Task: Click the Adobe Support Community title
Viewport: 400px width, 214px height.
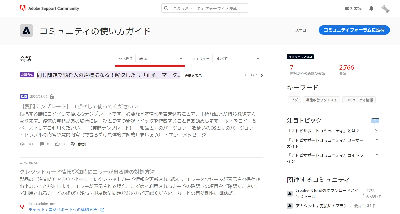Action: coord(54,8)
